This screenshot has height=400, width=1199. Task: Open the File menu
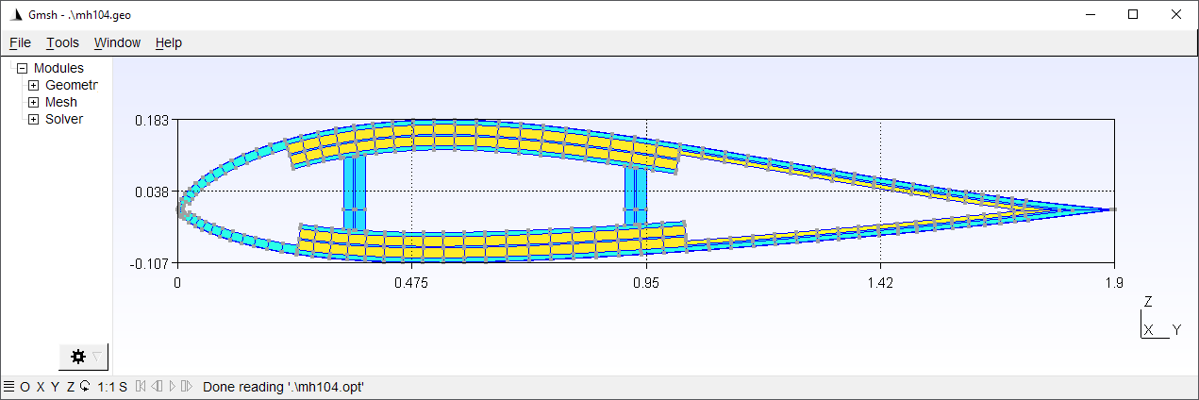coord(20,42)
